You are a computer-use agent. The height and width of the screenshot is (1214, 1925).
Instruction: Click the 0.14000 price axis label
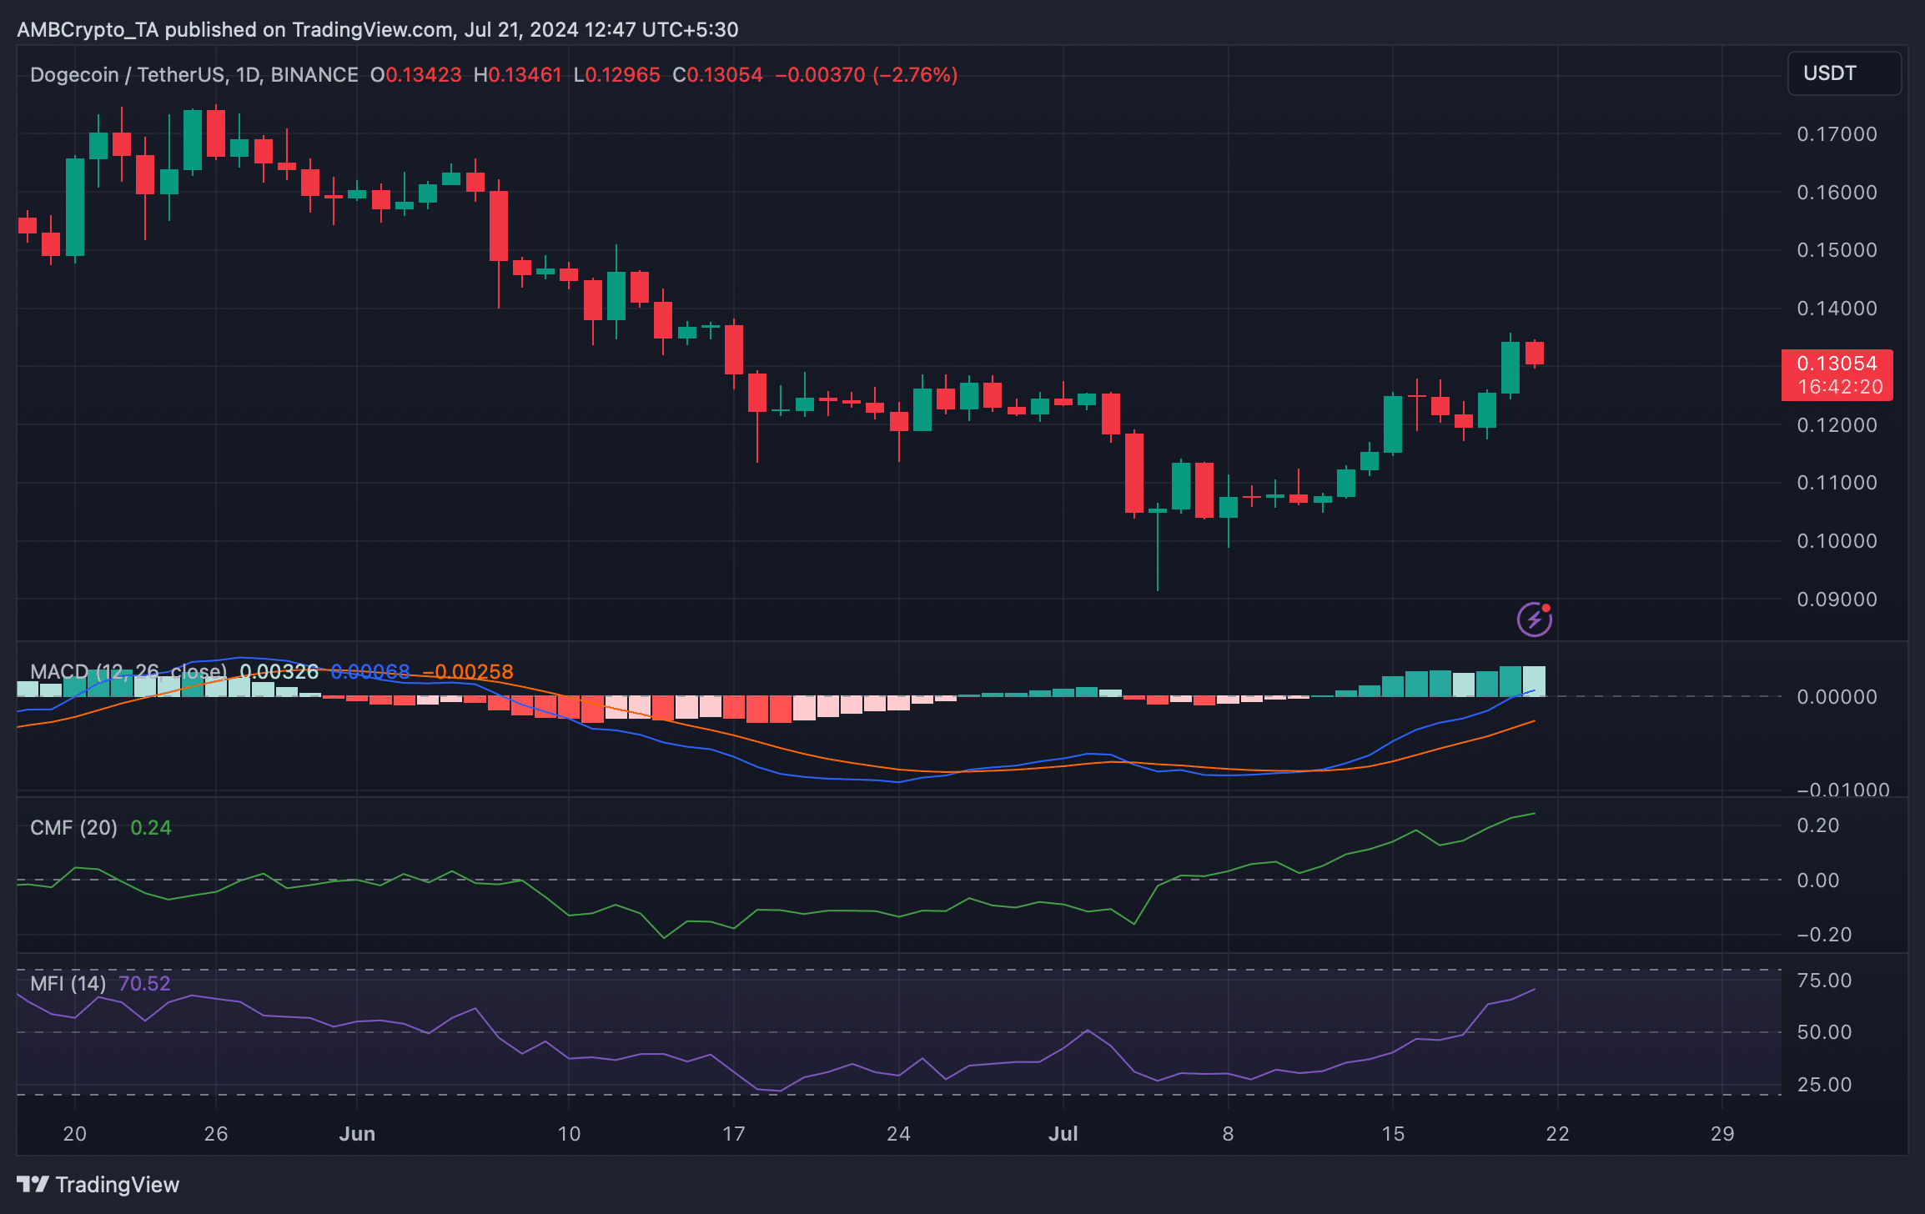pyautogui.click(x=1837, y=309)
